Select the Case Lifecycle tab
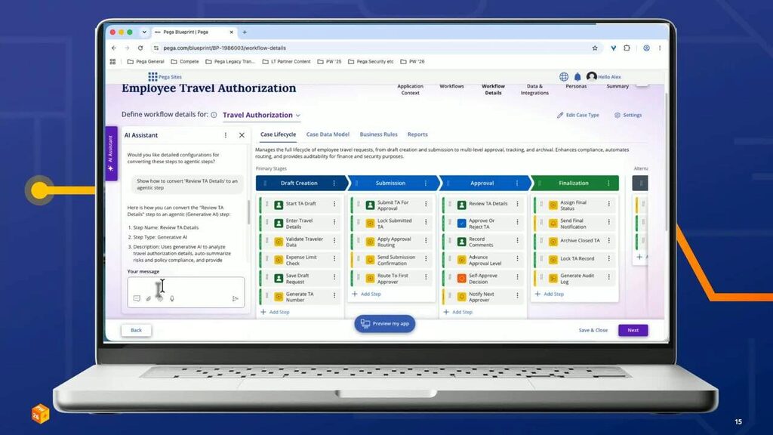 [278, 134]
